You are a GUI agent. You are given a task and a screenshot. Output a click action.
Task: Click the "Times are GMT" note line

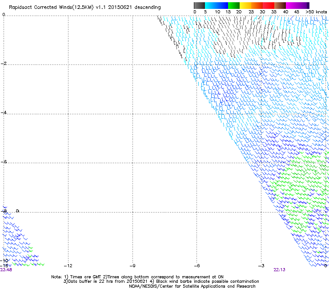[x=137, y=277]
